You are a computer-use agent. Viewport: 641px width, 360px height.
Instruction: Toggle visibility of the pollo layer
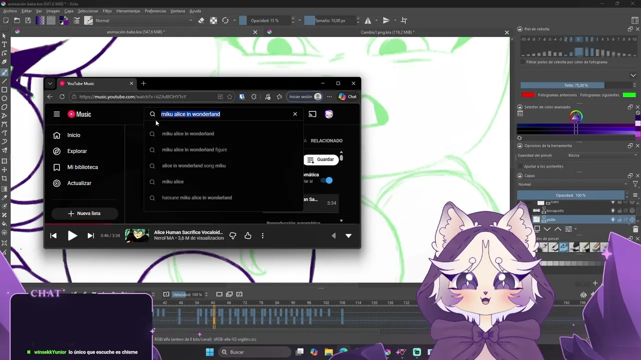pos(612,219)
